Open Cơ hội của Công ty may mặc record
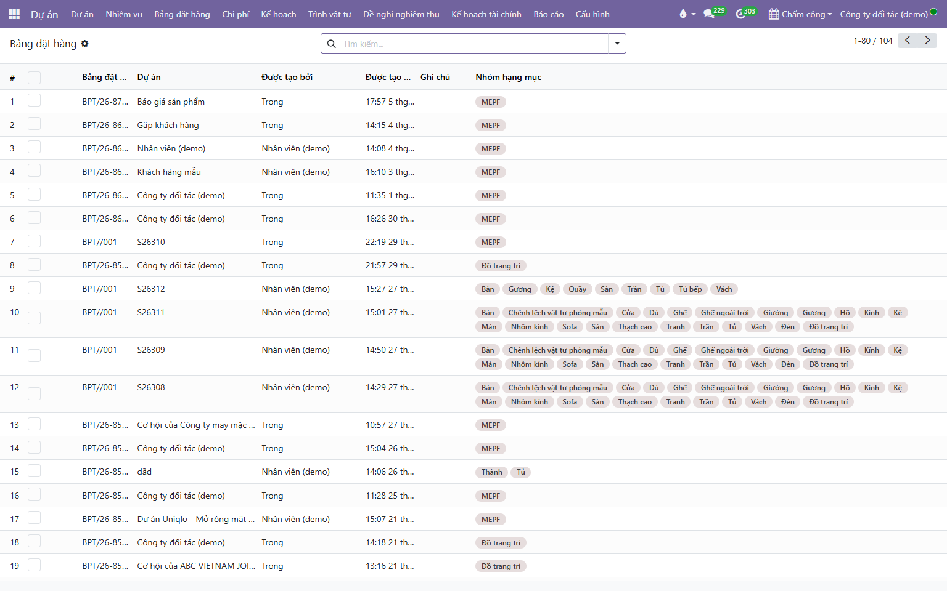The height and width of the screenshot is (591, 947). [x=196, y=425]
